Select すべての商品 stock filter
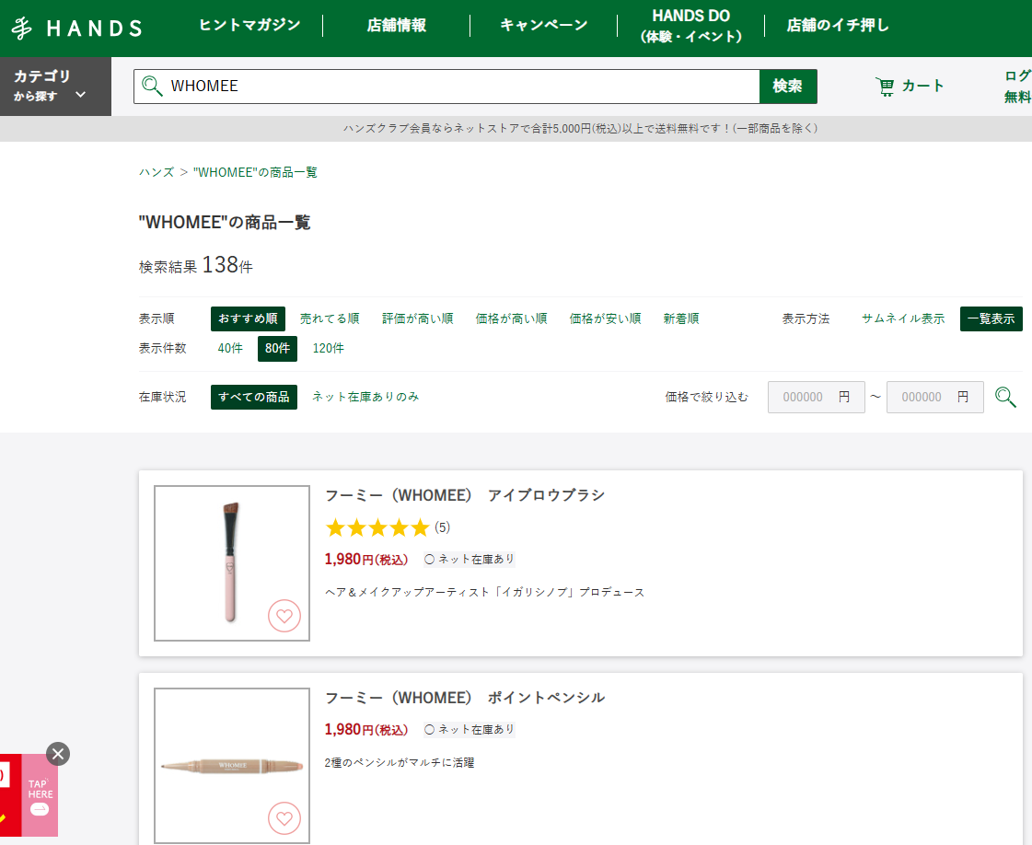 tap(254, 397)
